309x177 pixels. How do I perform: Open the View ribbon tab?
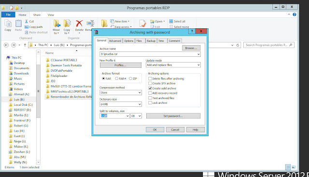pyautogui.click(x=51, y=15)
